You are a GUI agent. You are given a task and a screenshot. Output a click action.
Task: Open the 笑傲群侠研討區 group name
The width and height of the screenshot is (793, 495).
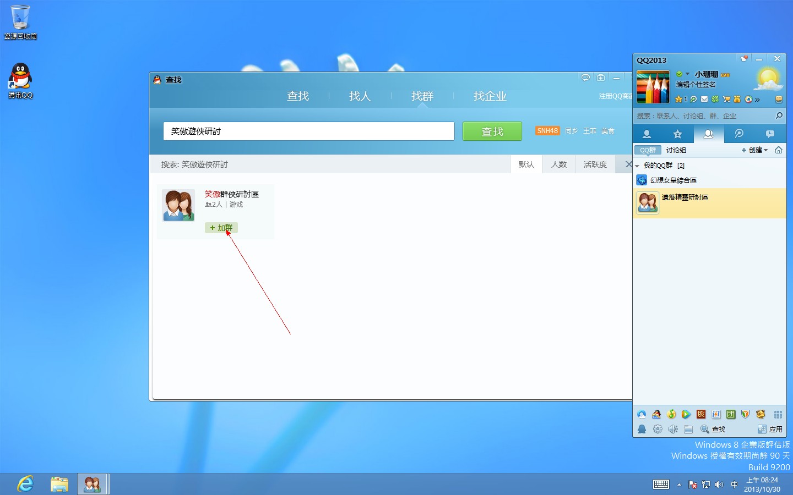[x=232, y=194]
